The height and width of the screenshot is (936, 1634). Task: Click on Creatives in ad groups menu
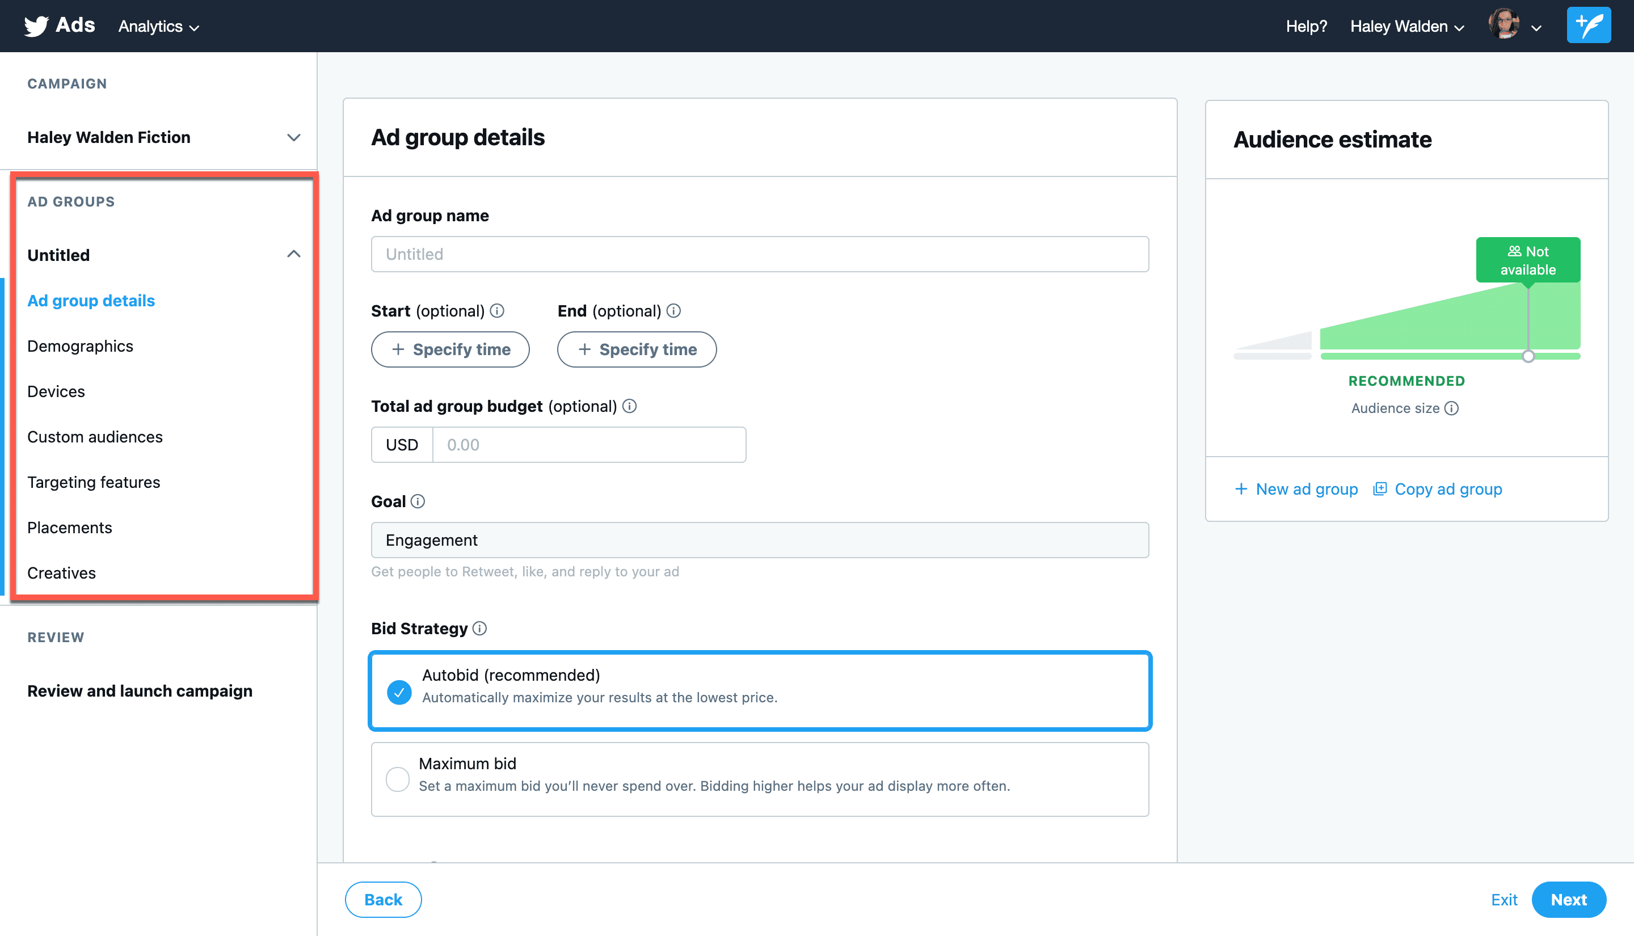(x=61, y=572)
